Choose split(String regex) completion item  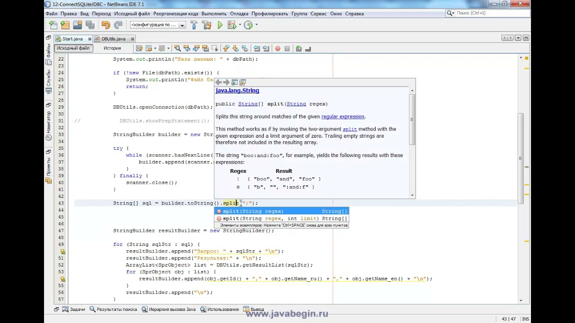click(x=282, y=211)
